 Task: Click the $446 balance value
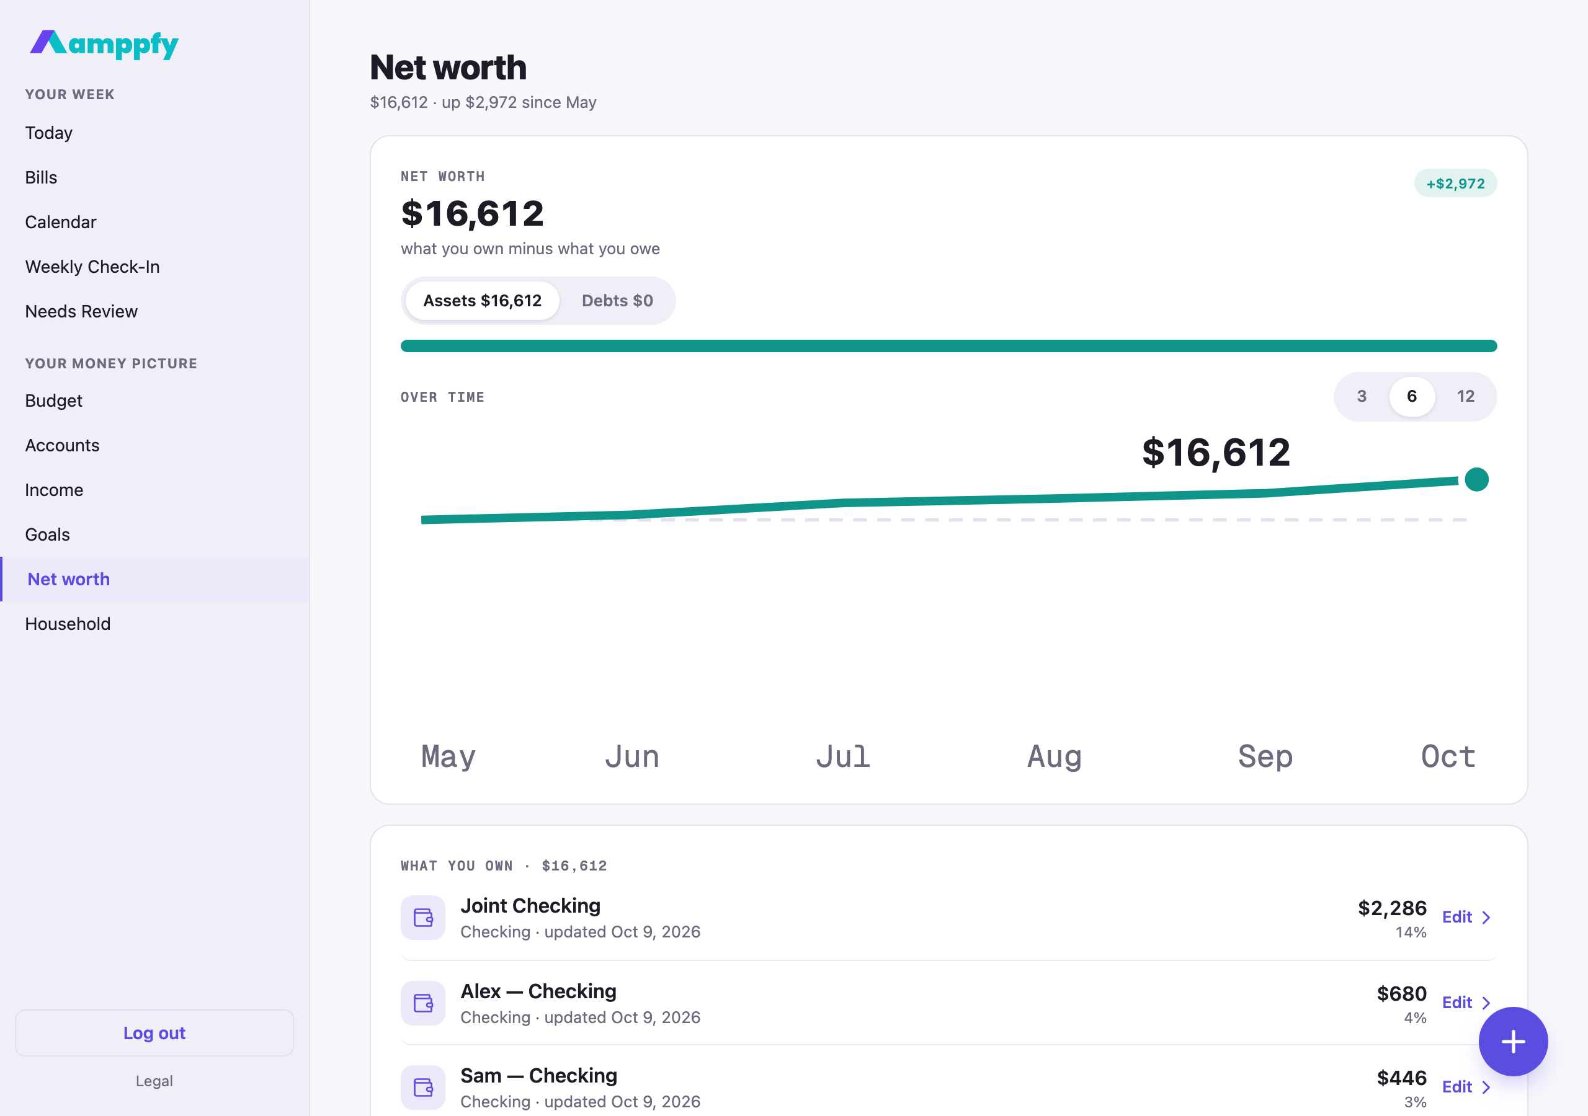(x=1401, y=1078)
